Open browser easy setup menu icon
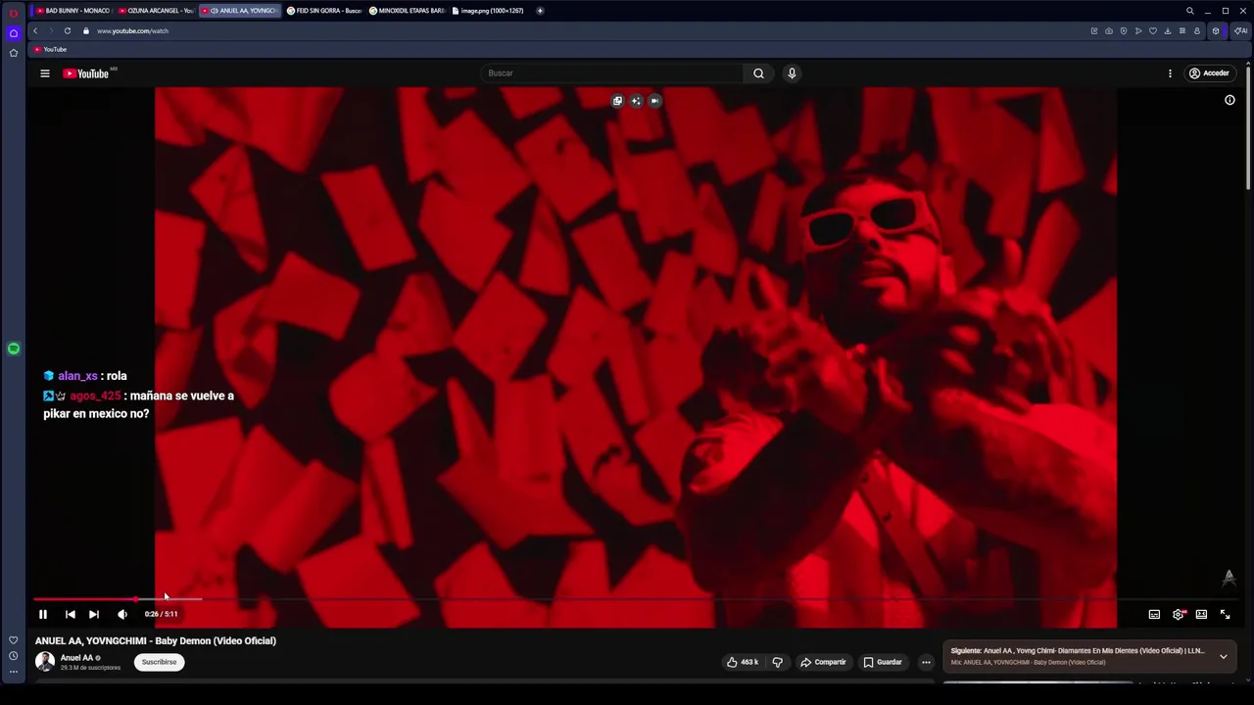 point(1182,30)
